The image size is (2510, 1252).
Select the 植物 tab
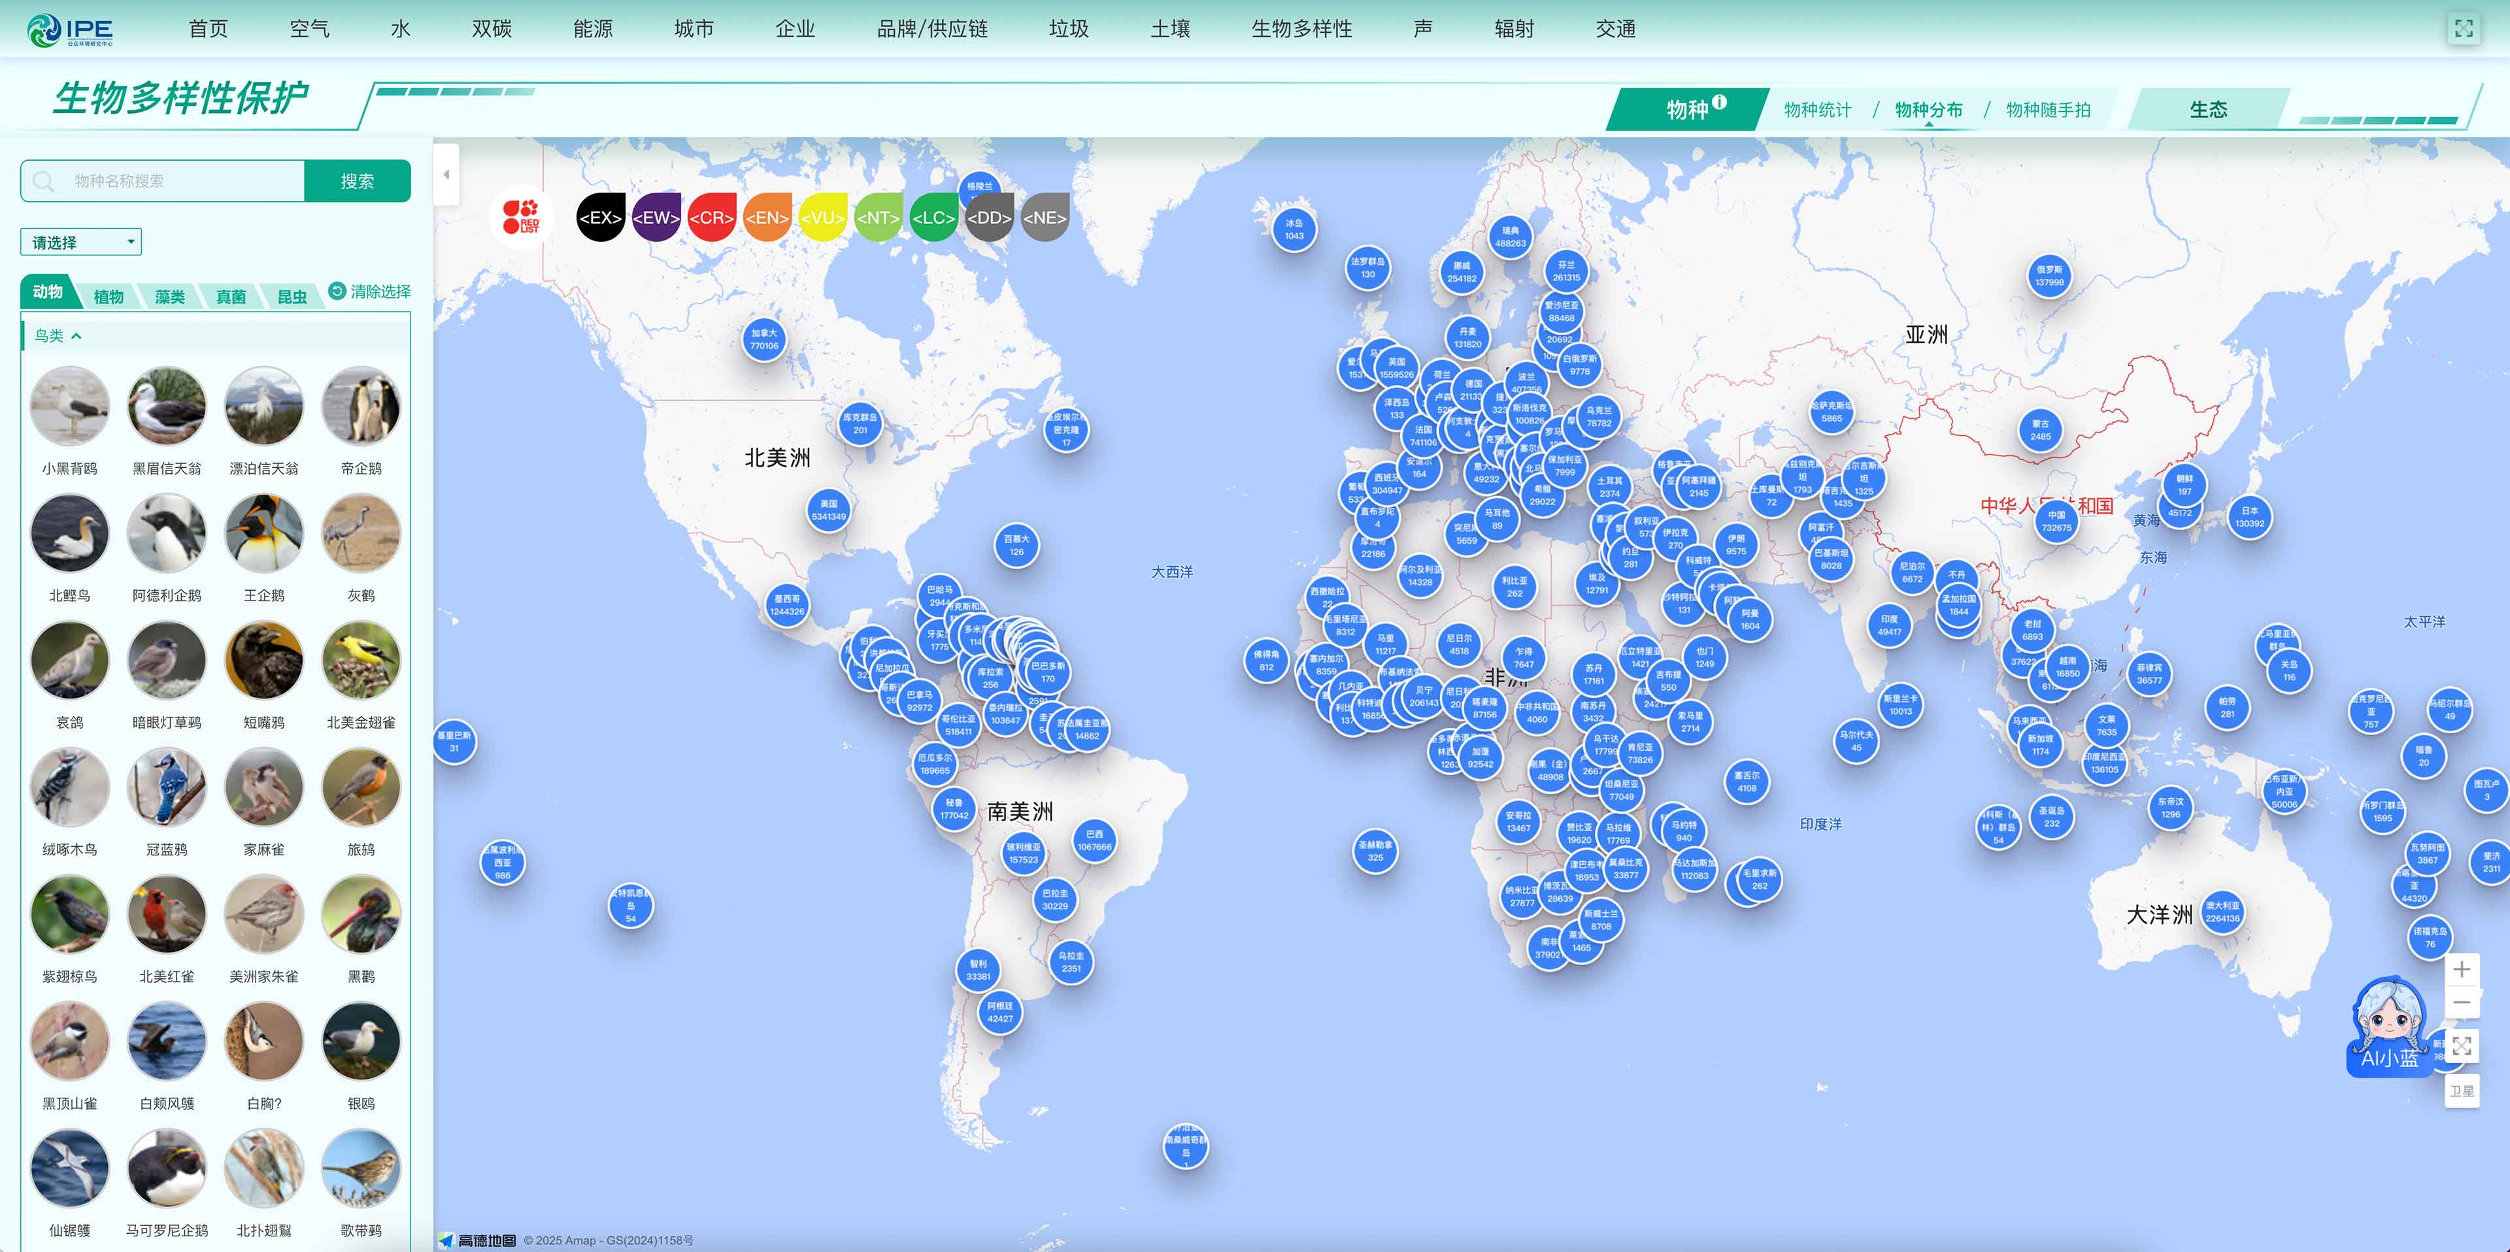click(x=108, y=296)
